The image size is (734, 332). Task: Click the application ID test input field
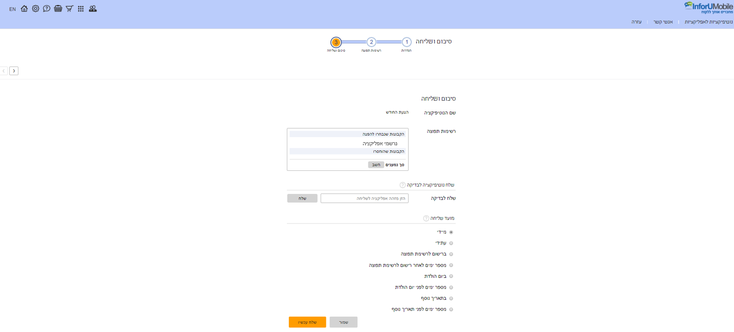364,198
